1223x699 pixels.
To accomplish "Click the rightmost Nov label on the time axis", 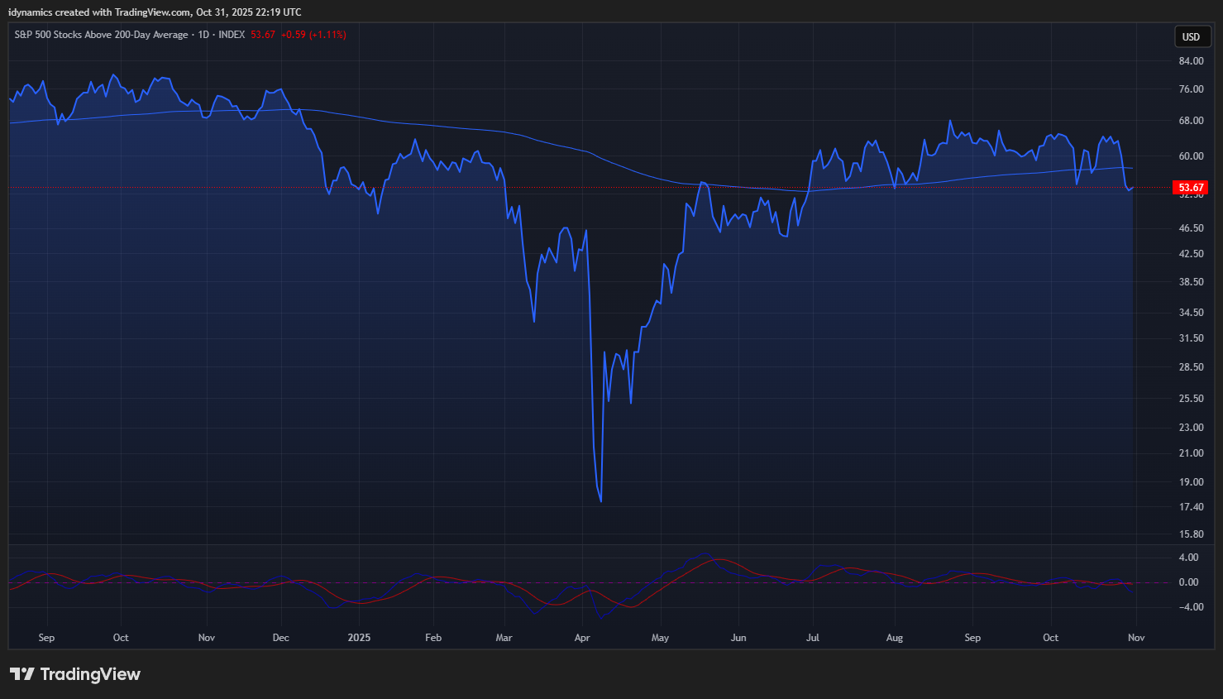I will [x=1136, y=638].
